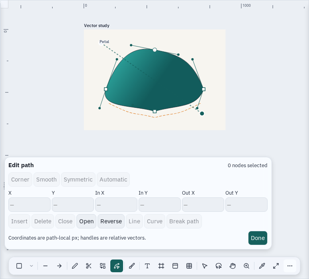
Task: Finish editing with the Done button
Action: pyautogui.click(x=258, y=238)
